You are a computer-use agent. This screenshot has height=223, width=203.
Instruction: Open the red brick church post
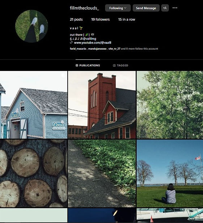coord(102,105)
